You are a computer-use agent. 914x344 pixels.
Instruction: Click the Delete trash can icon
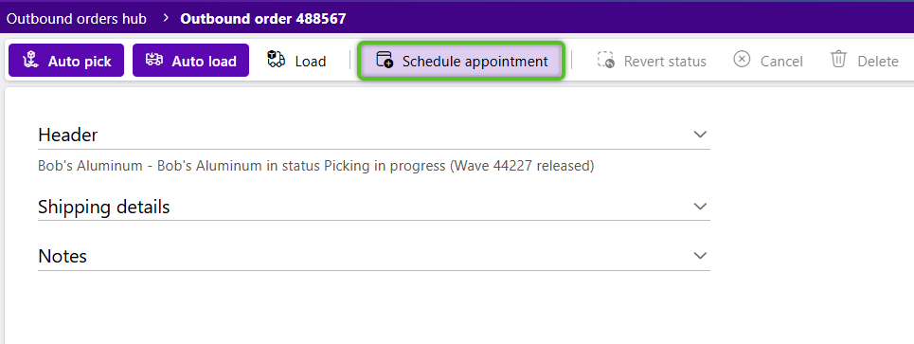point(838,60)
